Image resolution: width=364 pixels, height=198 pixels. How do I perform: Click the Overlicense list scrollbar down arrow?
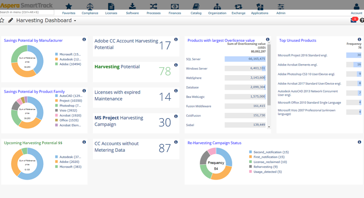(x=269, y=127)
